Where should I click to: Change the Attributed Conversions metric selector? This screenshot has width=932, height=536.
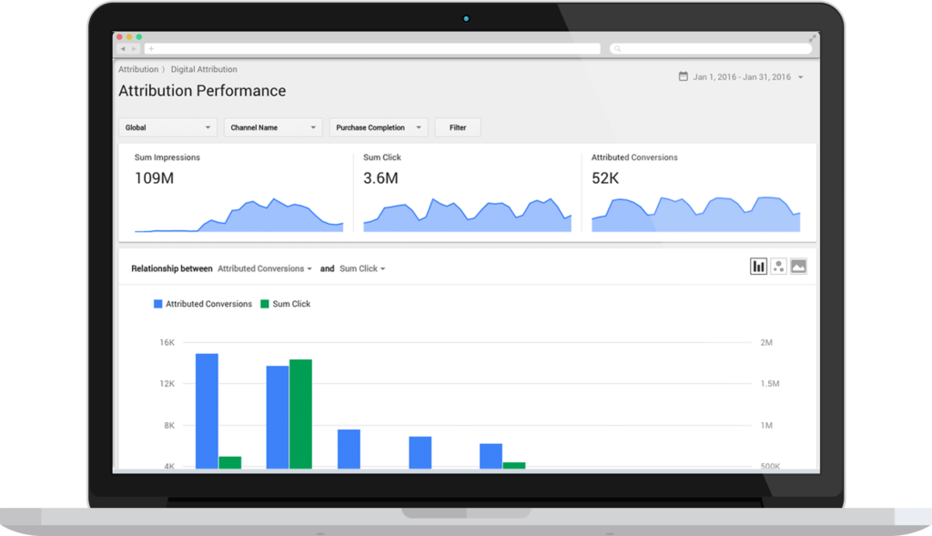(x=264, y=269)
